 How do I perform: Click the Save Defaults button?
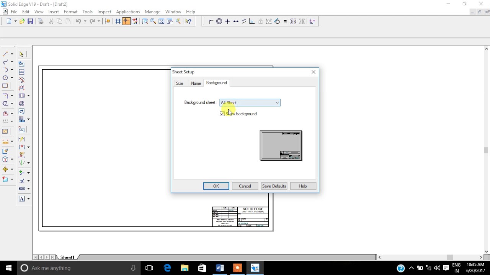coord(274,186)
